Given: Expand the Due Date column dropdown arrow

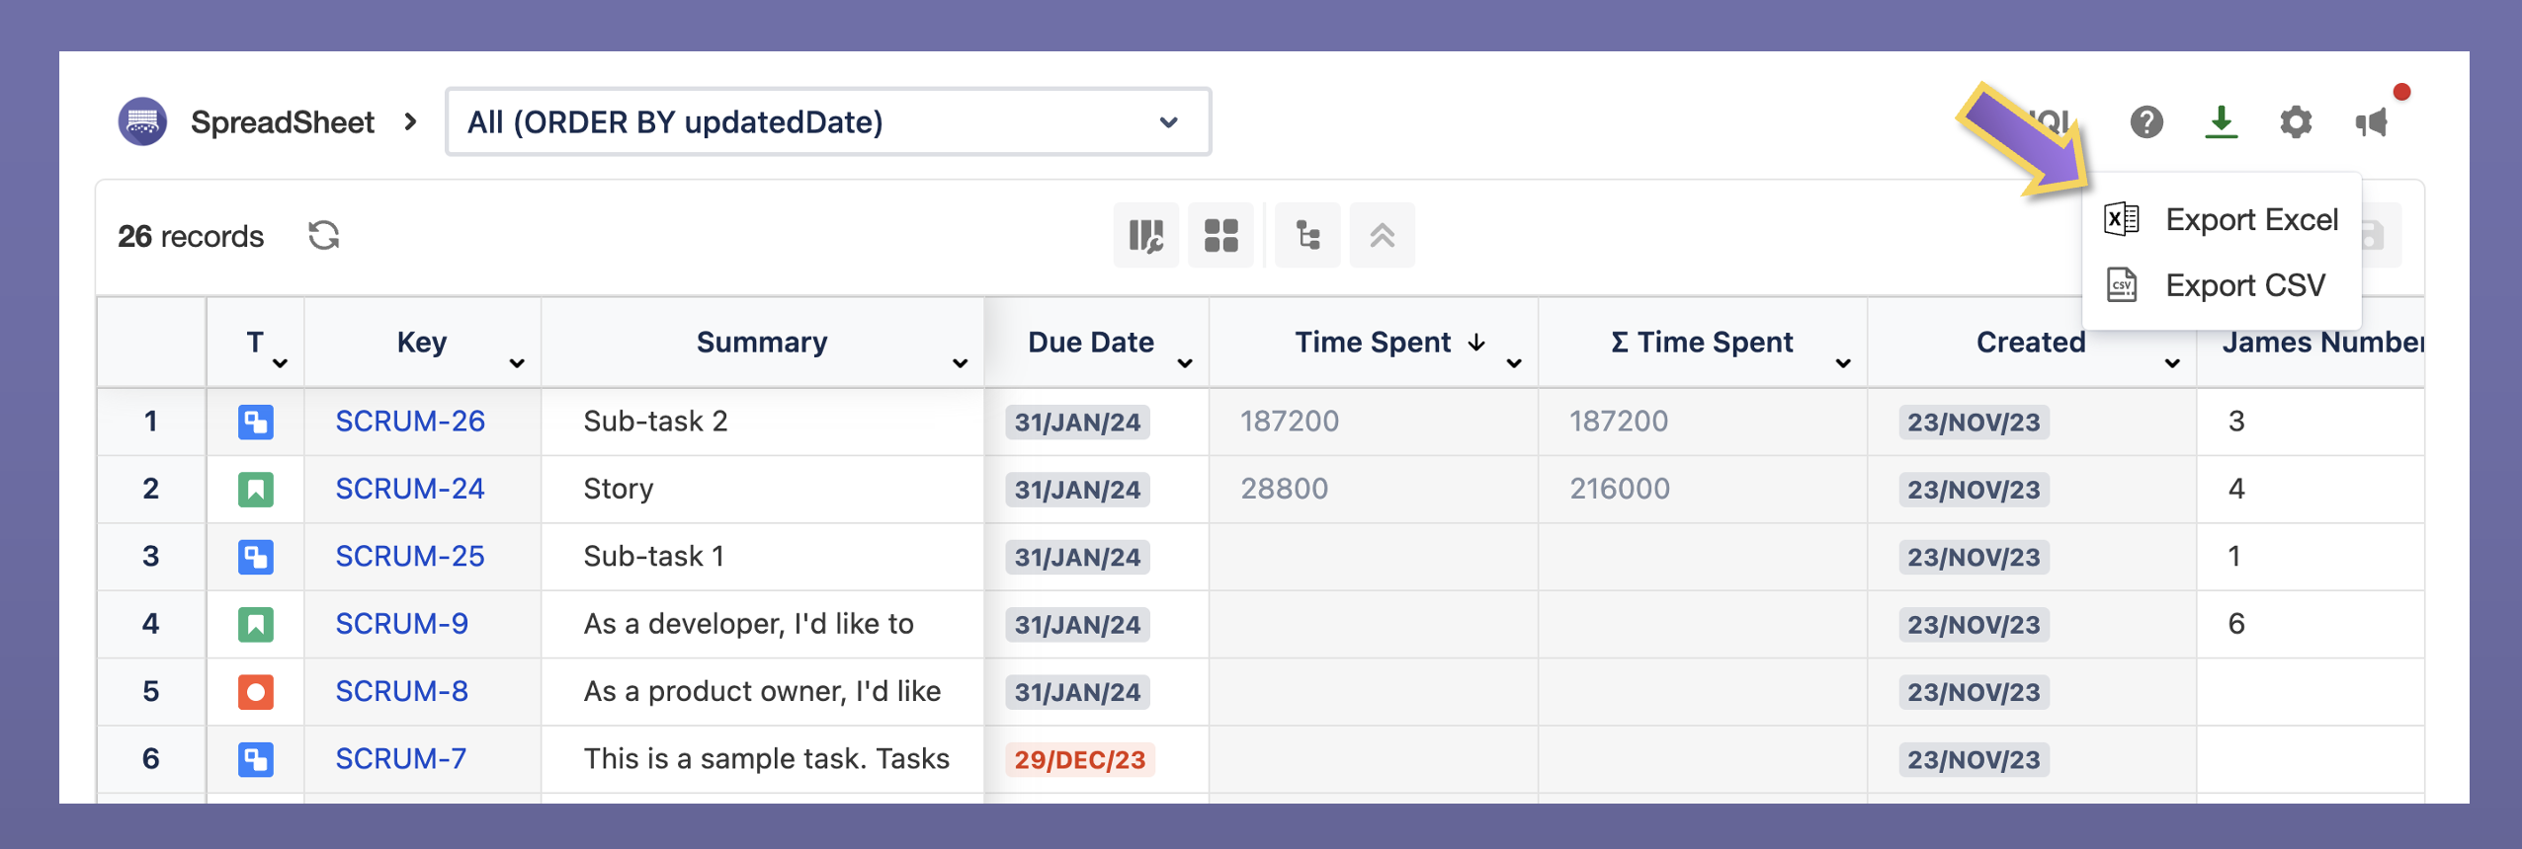Looking at the screenshot, I should point(1185,363).
